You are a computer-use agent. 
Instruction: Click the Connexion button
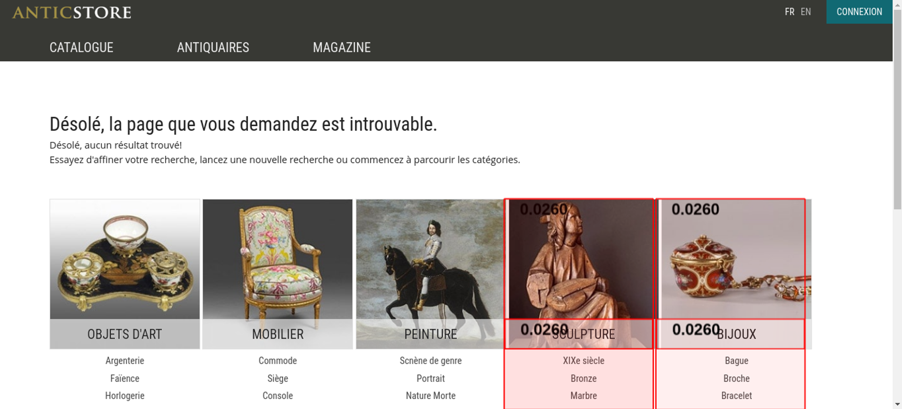(x=859, y=12)
